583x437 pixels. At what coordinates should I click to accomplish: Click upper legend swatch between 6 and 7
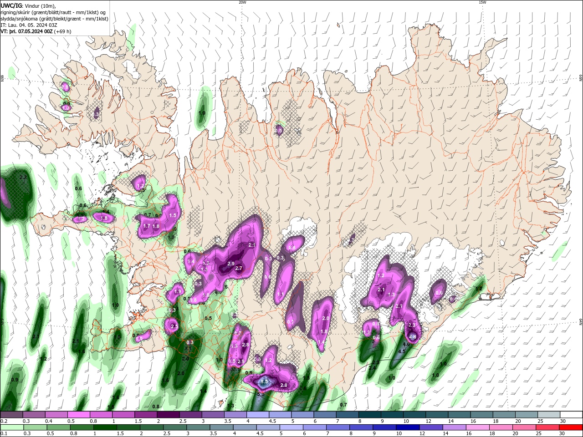pos(325,415)
